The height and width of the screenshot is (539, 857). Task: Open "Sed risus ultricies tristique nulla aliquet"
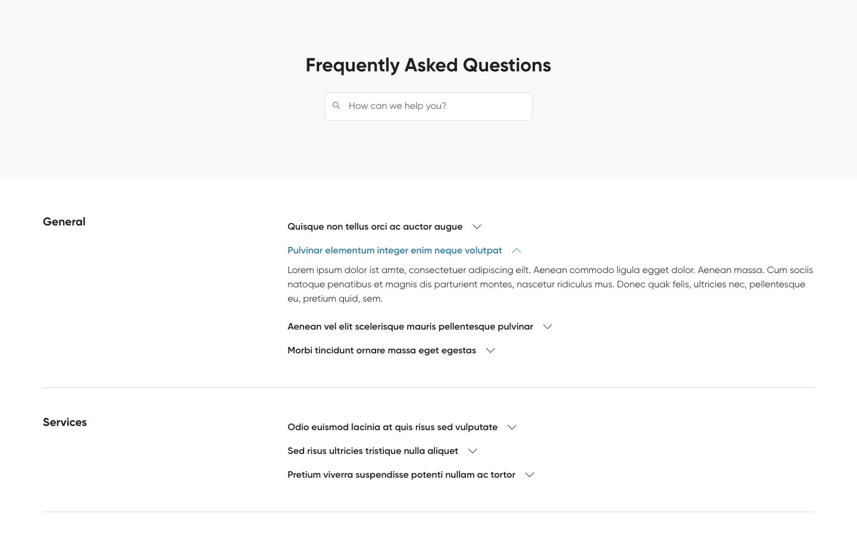pyautogui.click(x=373, y=451)
